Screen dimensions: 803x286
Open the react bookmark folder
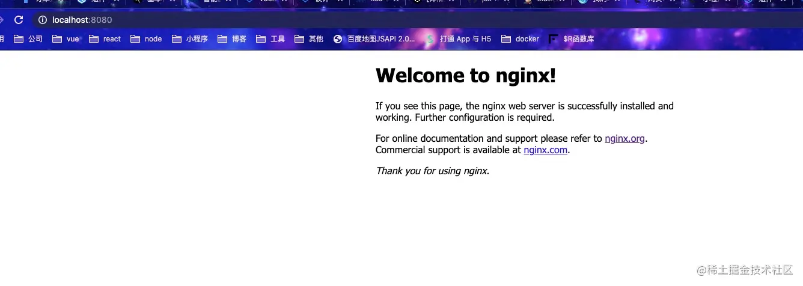coord(105,39)
